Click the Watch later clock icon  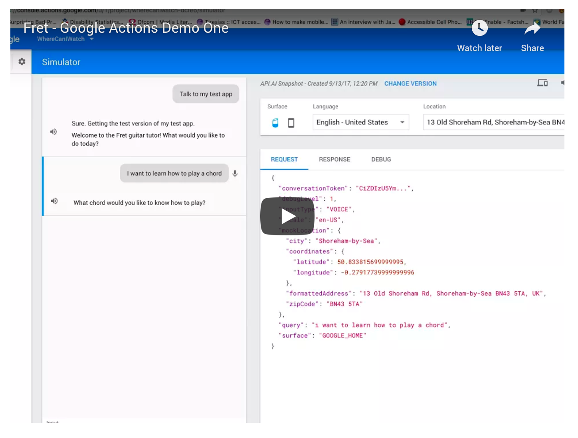pos(479,28)
